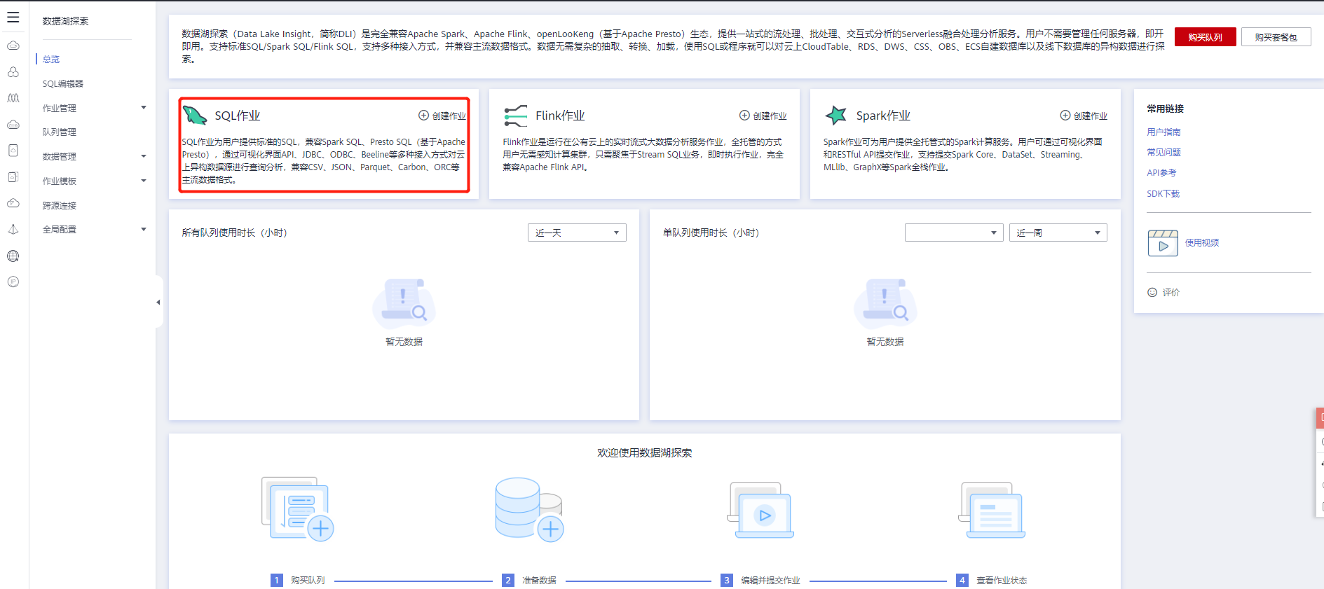Click the three-circles cluster icon in service rail
This screenshot has height=589, width=1324.
[x=13, y=72]
